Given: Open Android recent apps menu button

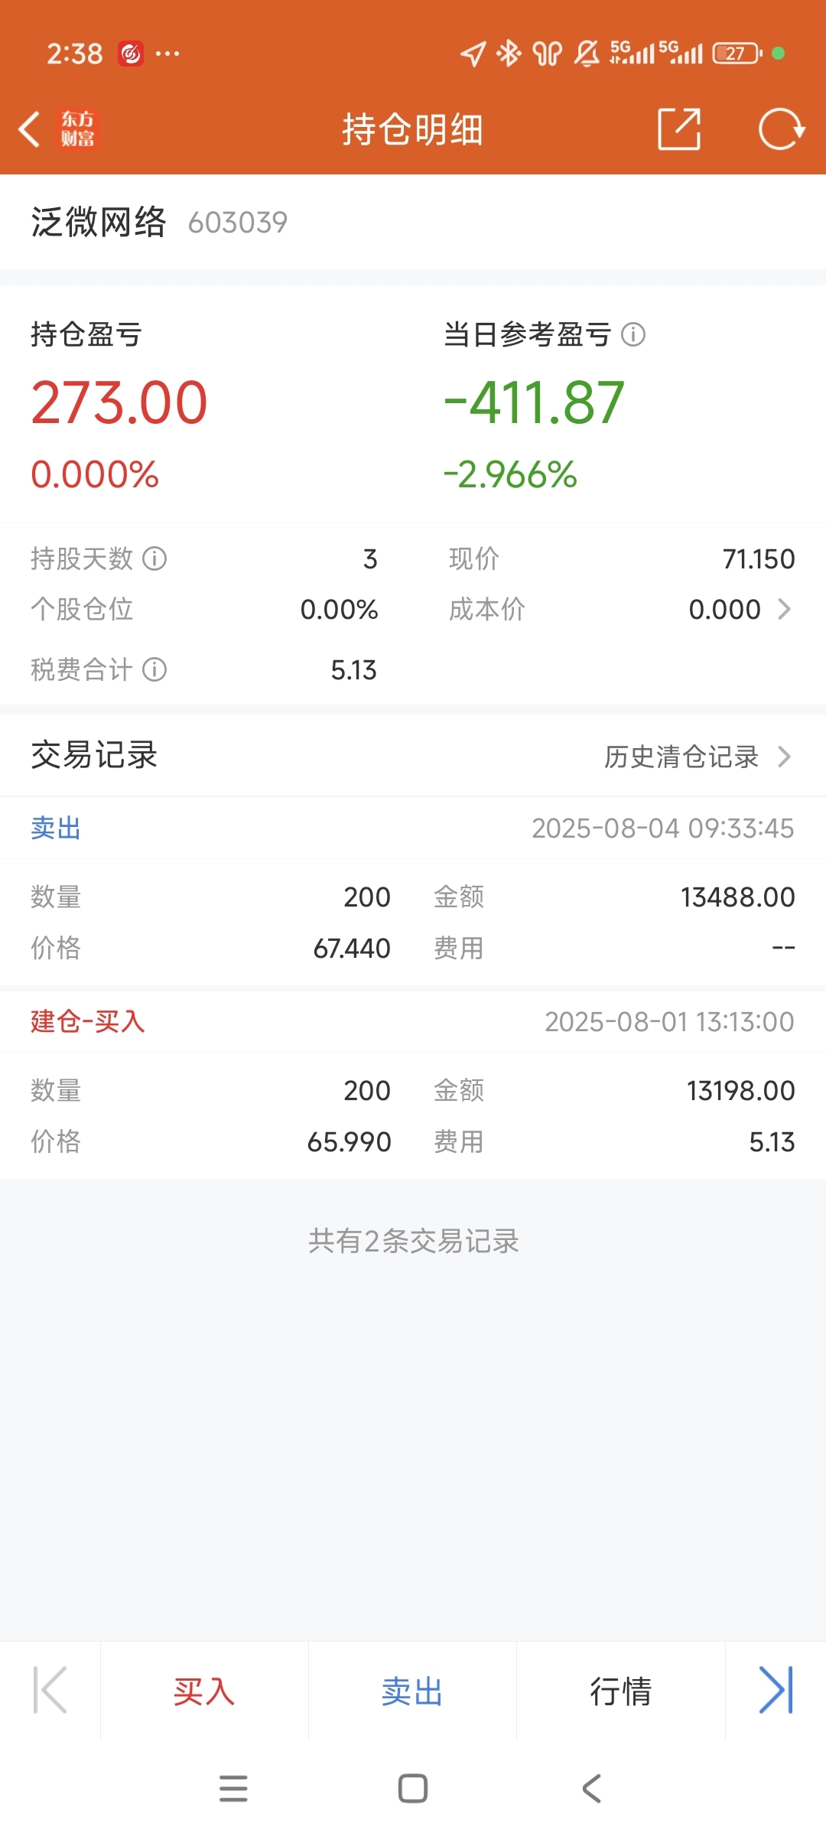Looking at the screenshot, I should (x=233, y=1789).
